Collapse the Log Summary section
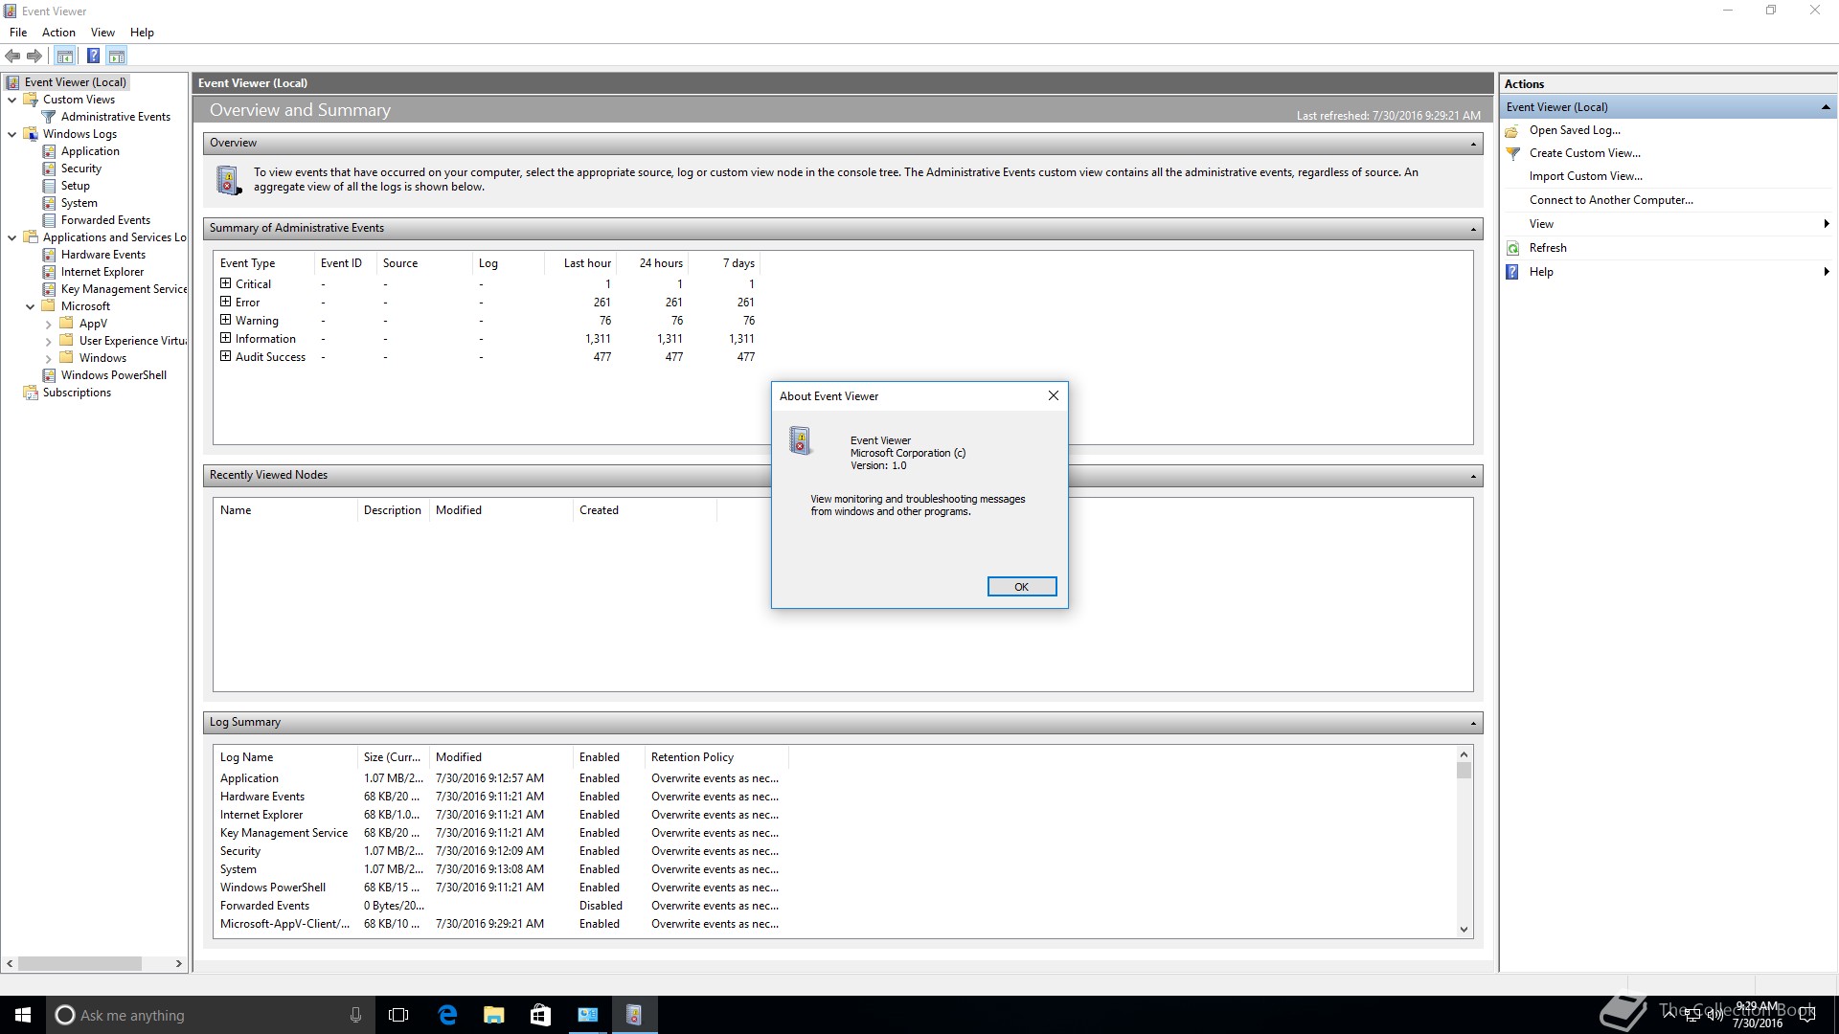Image resolution: width=1839 pixels, height=1034 pixels. [x=1473, y=723]
